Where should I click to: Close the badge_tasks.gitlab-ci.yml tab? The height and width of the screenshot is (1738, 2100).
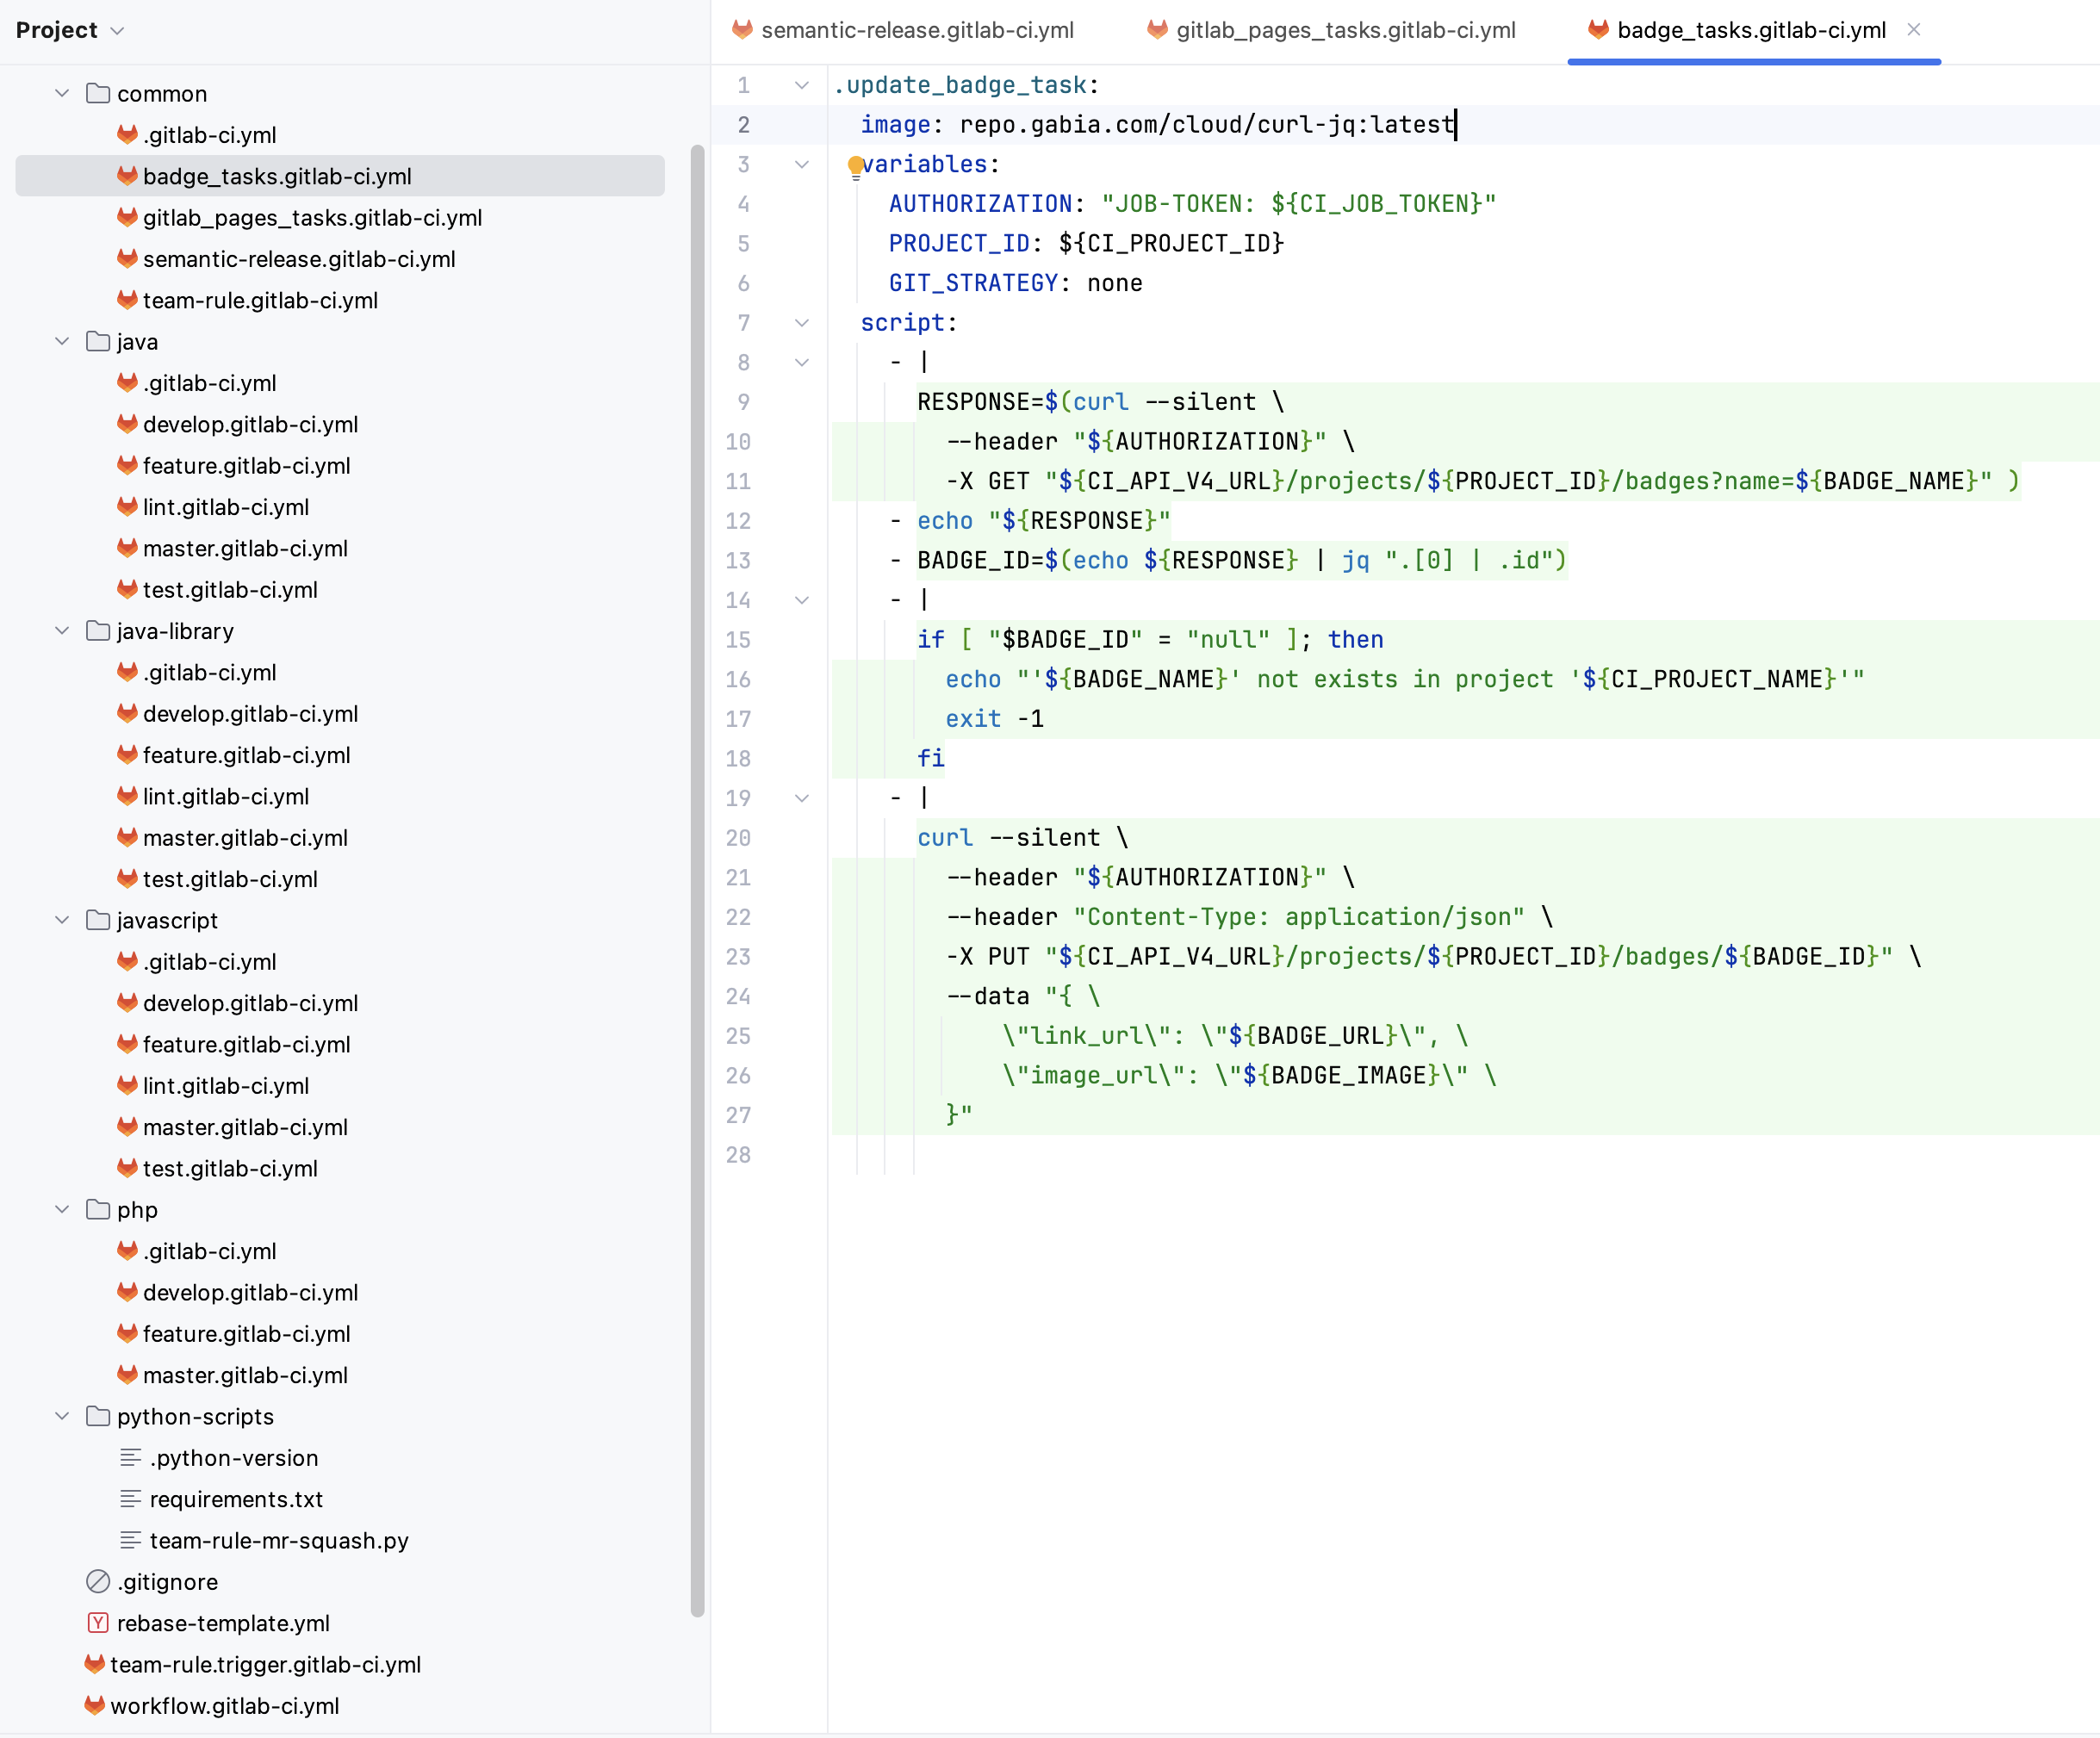pyautogui.click(x=1913, y=30)
